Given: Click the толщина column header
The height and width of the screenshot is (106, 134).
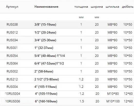Looking at the screenshot, I should pyautogui.click(x=81, y=7).
